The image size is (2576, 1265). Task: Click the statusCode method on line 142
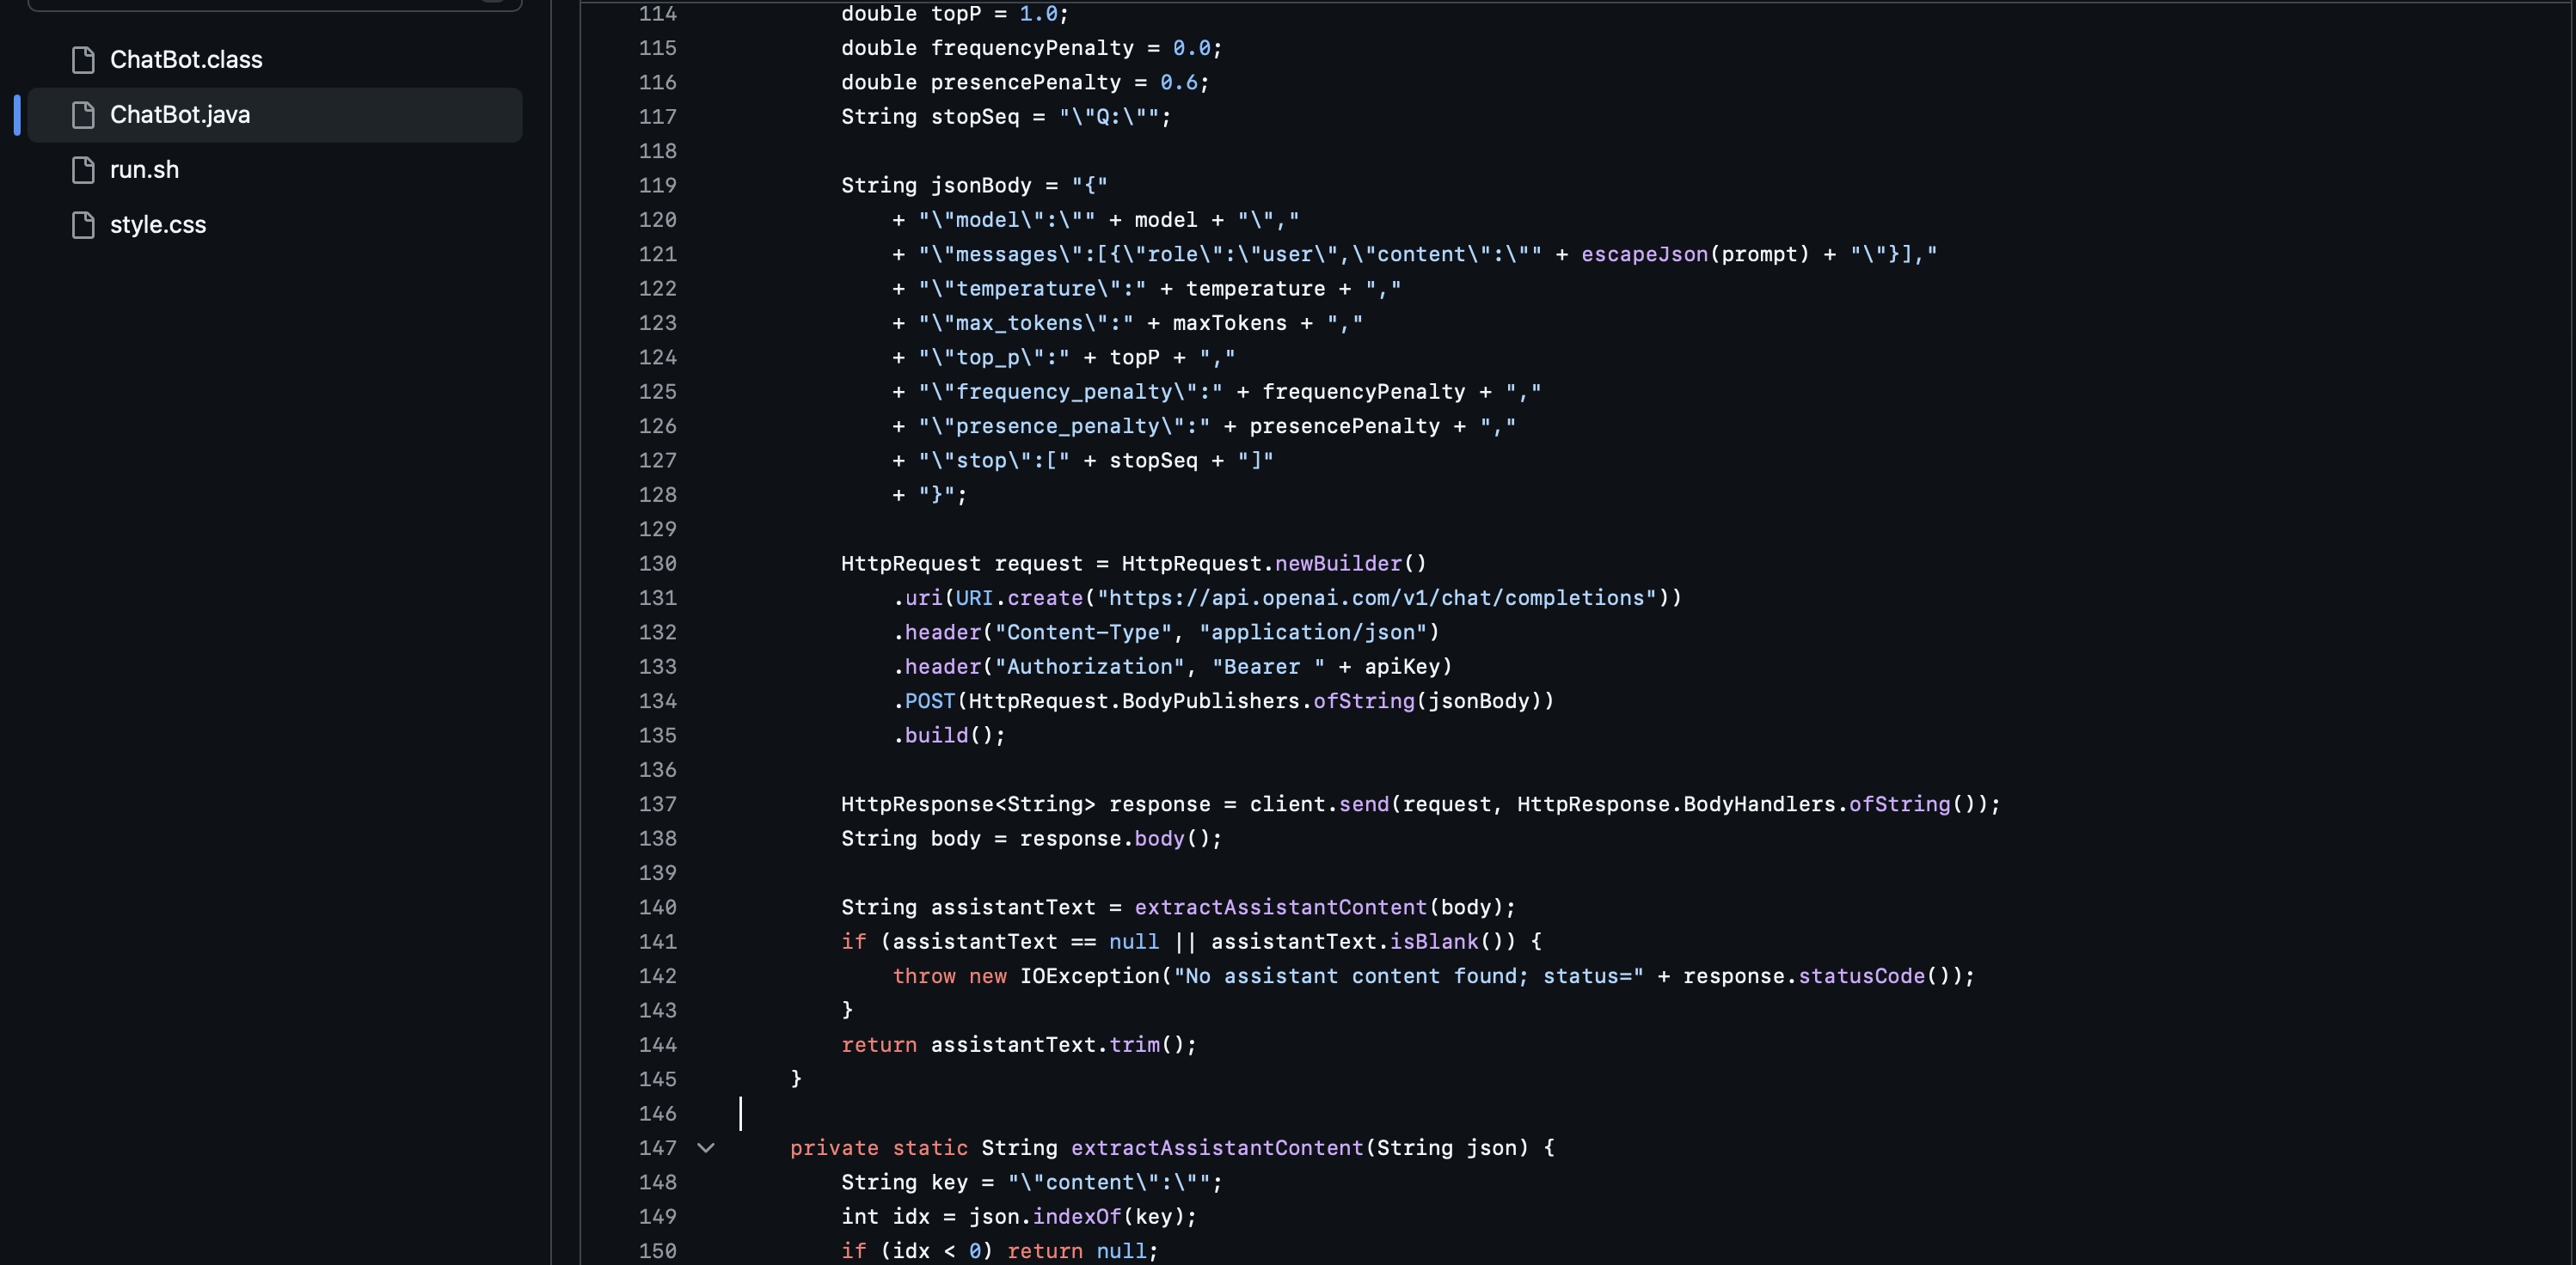(1861, 976)
